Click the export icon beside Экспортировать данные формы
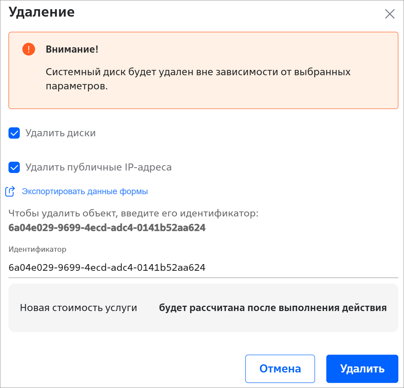 (10, 191)
